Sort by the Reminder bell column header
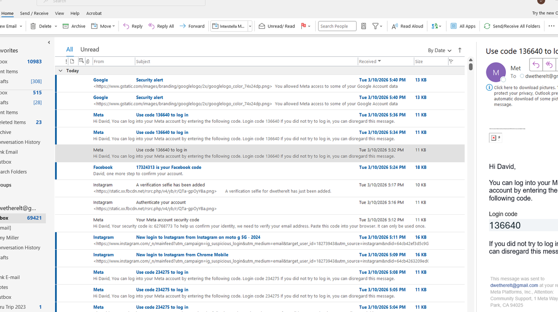 (x=81, y=61)
